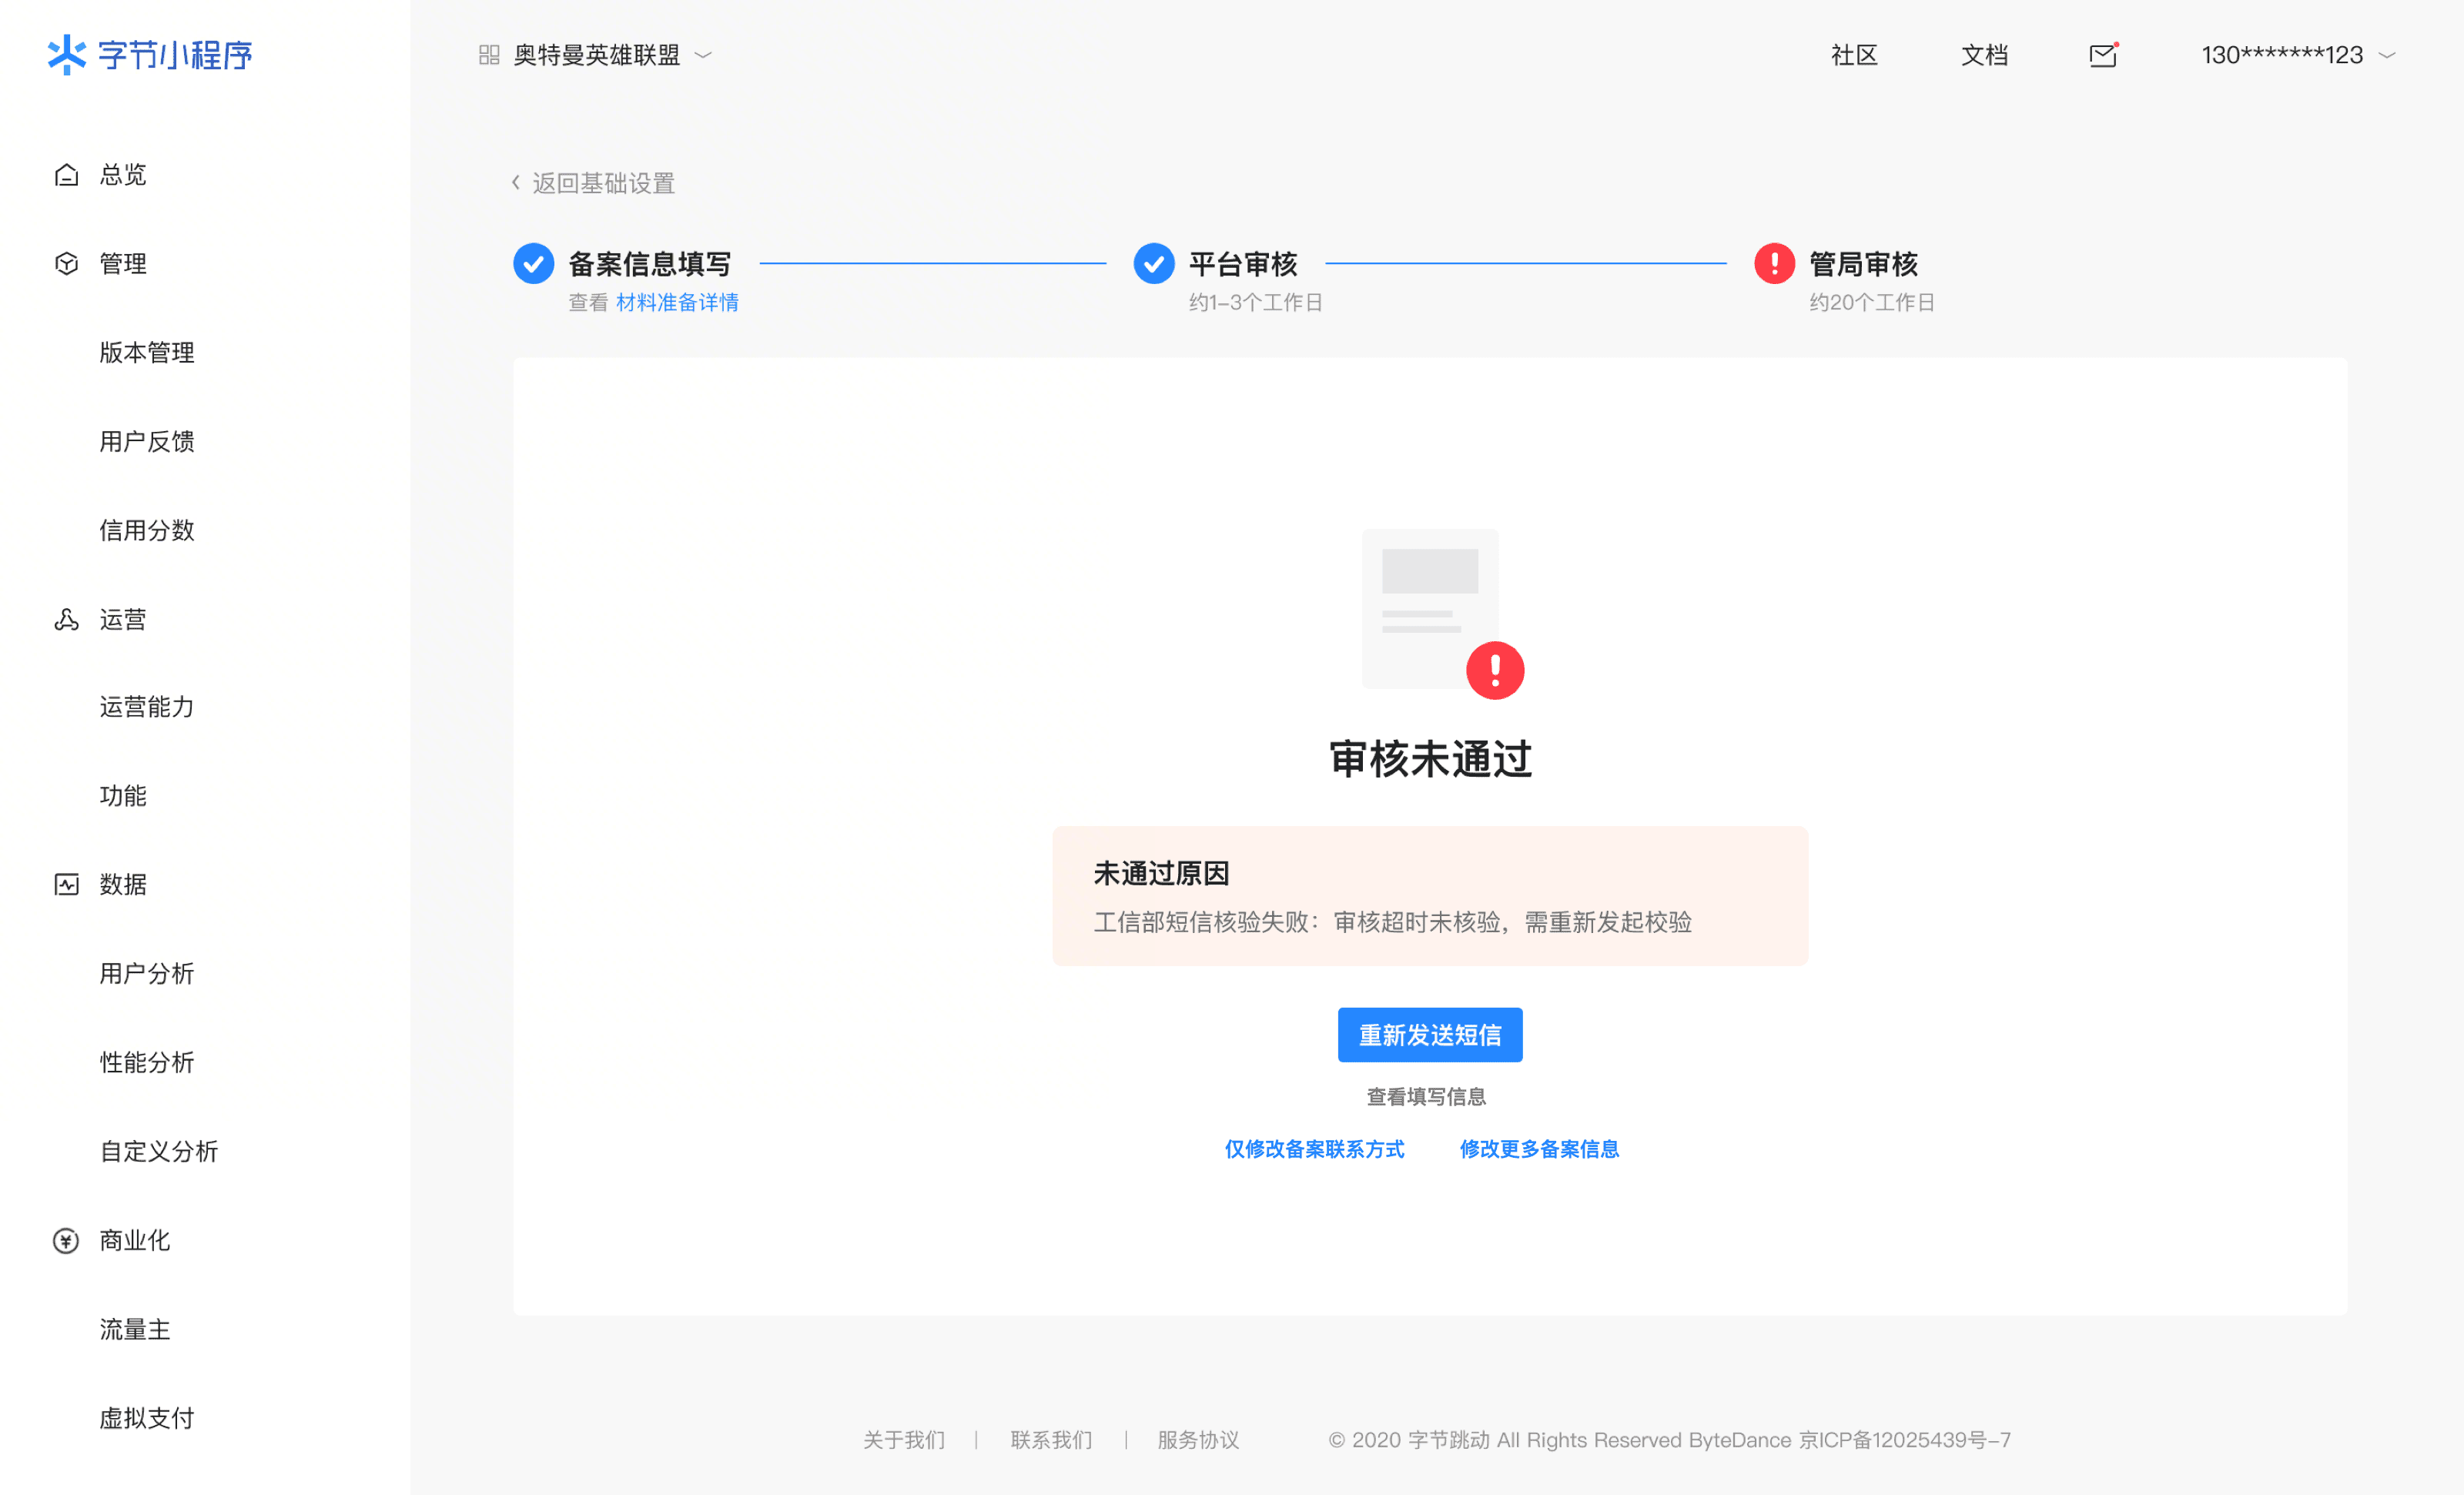Open the account 130********123 dropdown arrow
This screenshot has height=1495, width=2464.
tap(2387, 56)
